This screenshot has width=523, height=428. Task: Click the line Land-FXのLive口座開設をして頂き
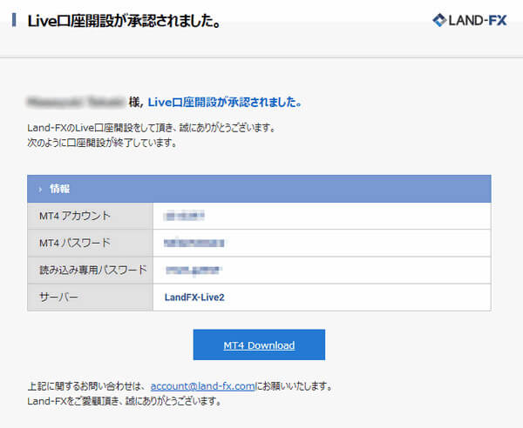(x=152, y=128)
